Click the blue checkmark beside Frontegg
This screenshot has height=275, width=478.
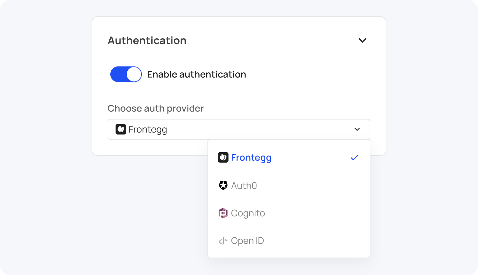[355, 157]
